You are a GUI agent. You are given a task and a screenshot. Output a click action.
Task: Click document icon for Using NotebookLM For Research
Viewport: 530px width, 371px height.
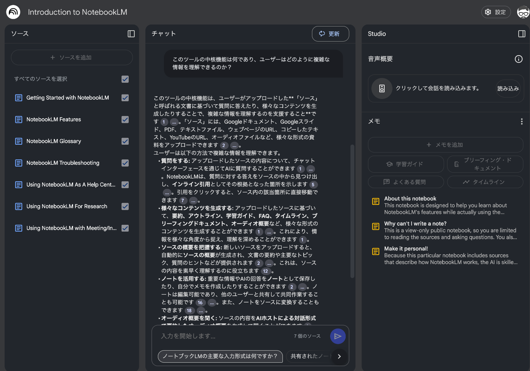(x=19, y=206)
